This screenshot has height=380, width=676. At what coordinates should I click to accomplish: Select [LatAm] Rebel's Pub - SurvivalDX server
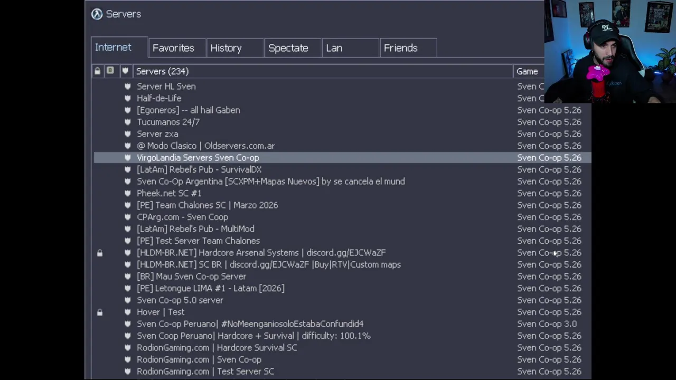click(x=199, y=169)
